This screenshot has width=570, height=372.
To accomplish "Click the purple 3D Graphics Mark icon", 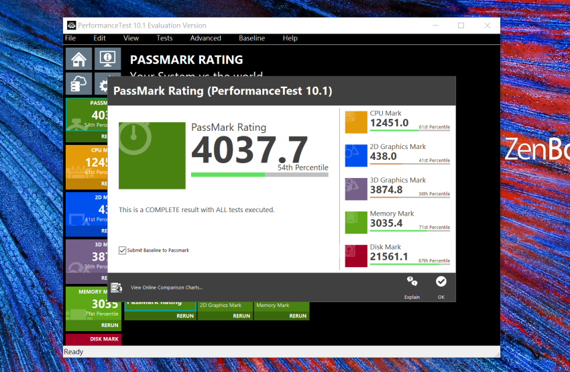I will tap(356, 189).
